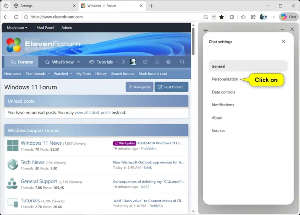Close the Settings tab
Viewport: 300px width, 215px height.
[74, 6]
